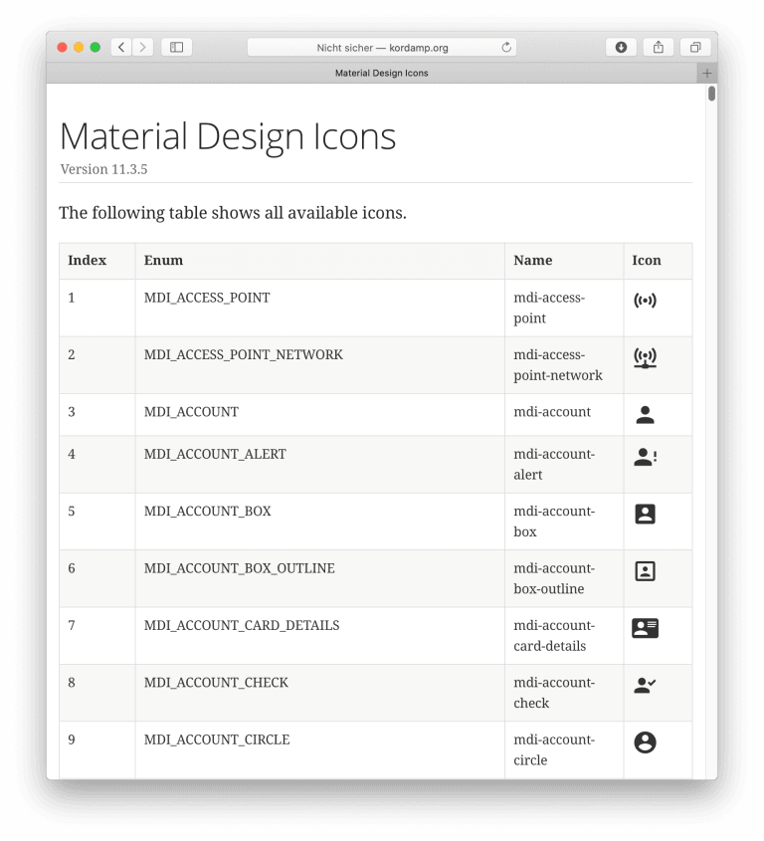Click the mdi-account-circle name cell

(564, 749)
